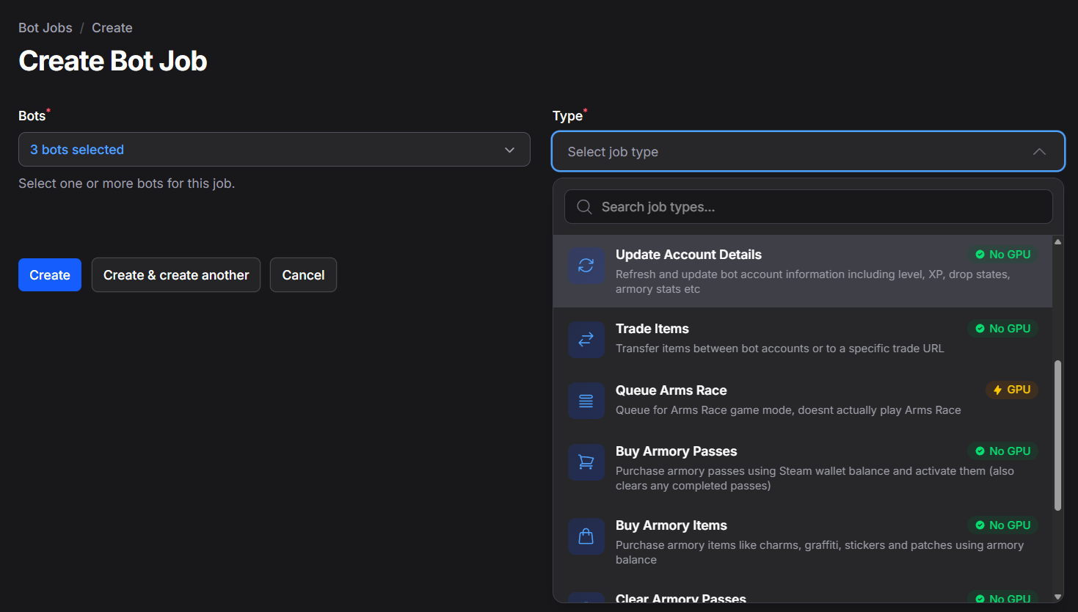Click the Trade Items transfer arrows icon
This screenshot has width=1078, height=612.
[x=586, y=339]
